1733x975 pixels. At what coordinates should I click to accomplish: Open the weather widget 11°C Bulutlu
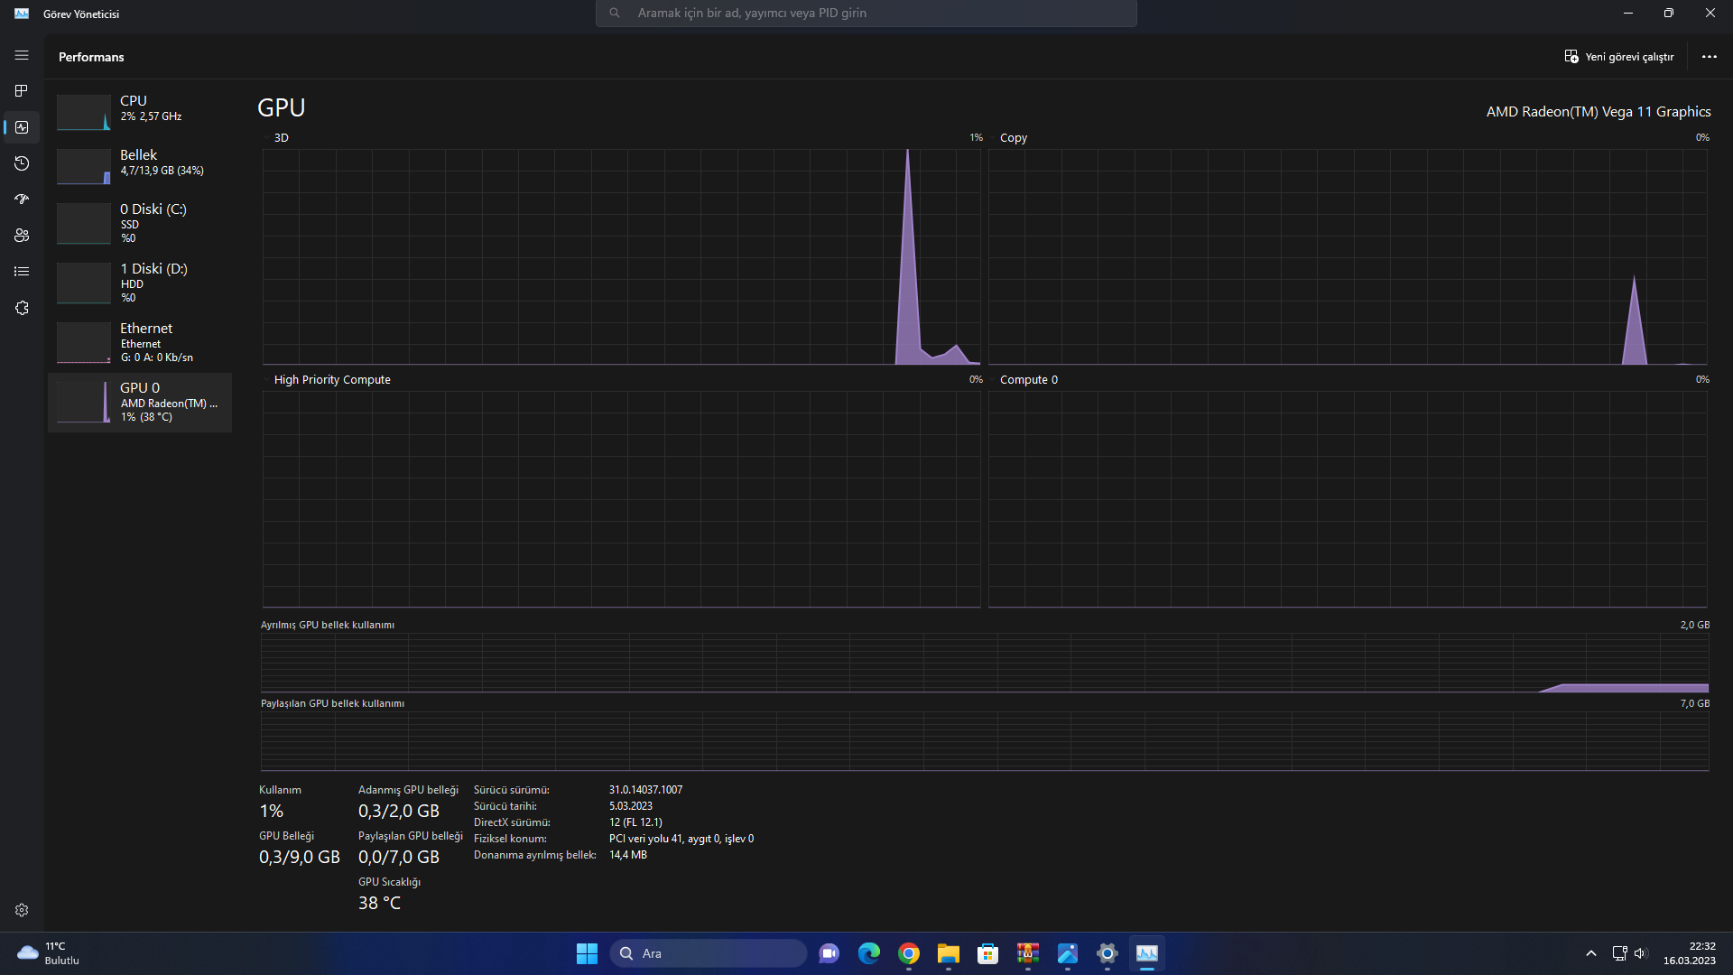(50, 953)
